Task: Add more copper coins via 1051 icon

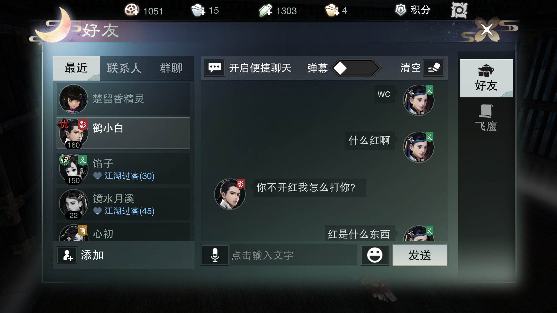Action: pos(132,10)
